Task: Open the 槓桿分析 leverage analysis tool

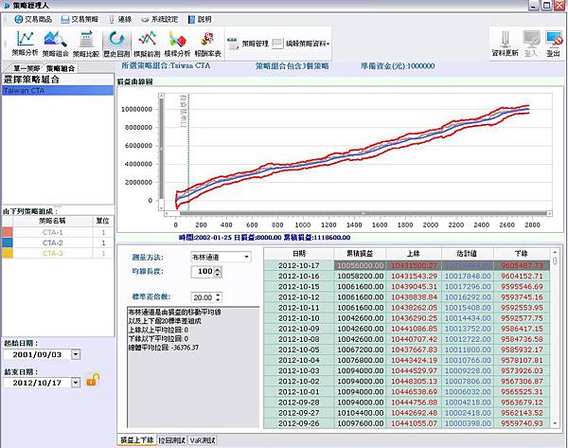Action: tap(177, 44)
